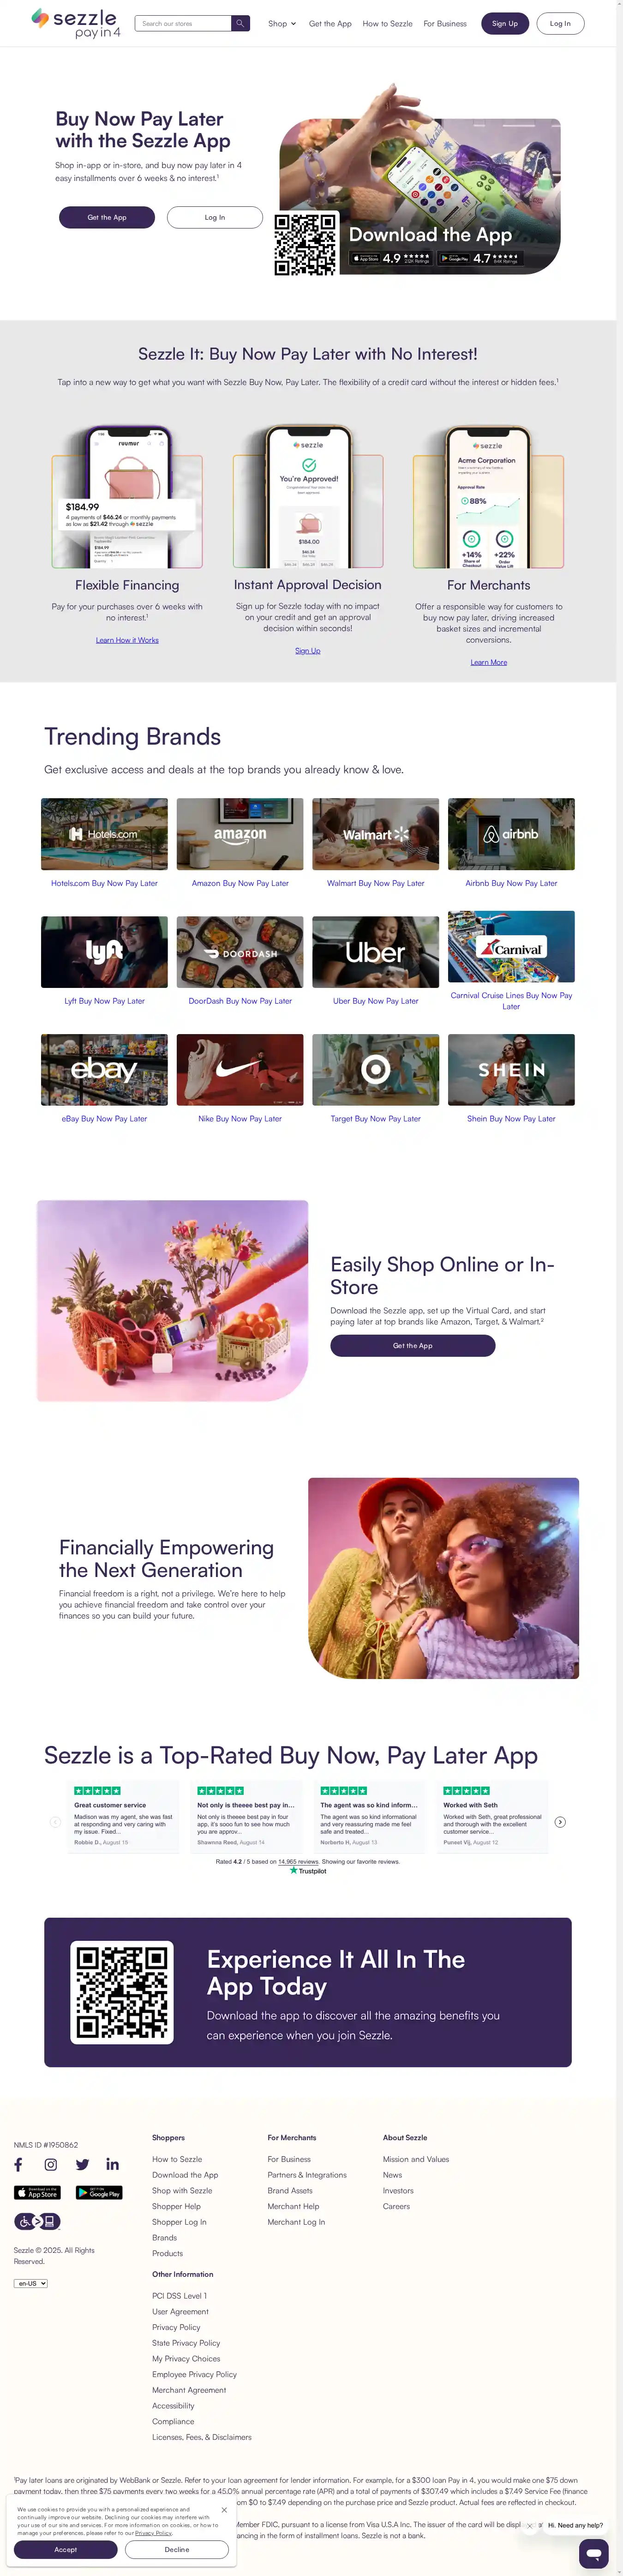Click the Sign Up button
This screenshot has width=623, height=2576.
(x=505, y=23)
